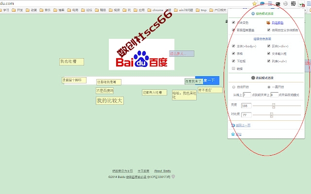311x194 pixels.
Task: Click the 亮度 brightness slider handle
Action: point(274,106)
